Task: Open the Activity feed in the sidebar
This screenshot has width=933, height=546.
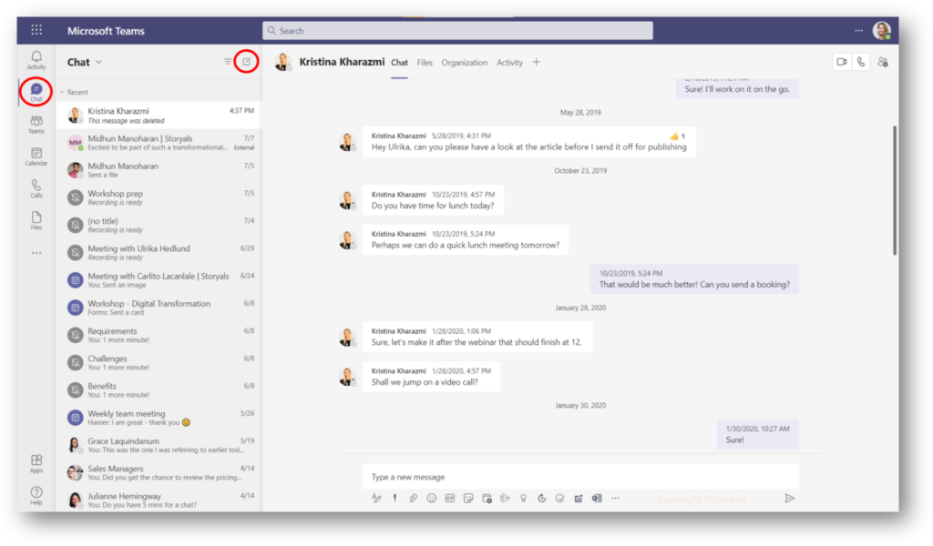Action: [36, 60]
